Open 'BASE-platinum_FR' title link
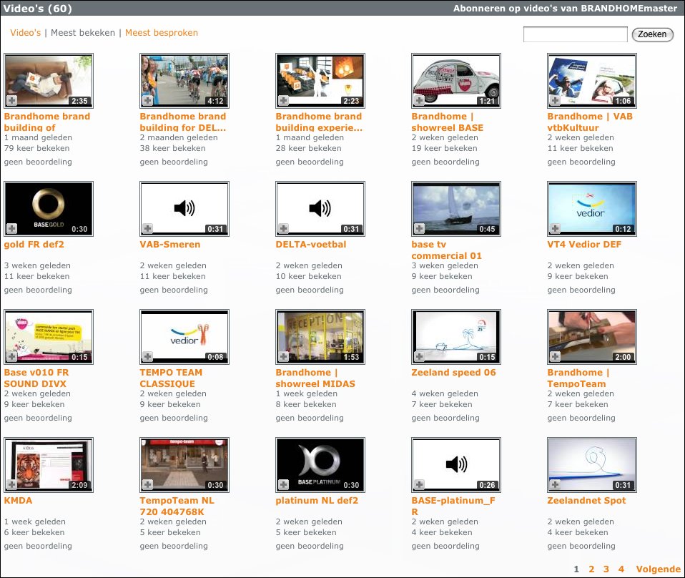The image size is (685, 578). tap(453, 506)
